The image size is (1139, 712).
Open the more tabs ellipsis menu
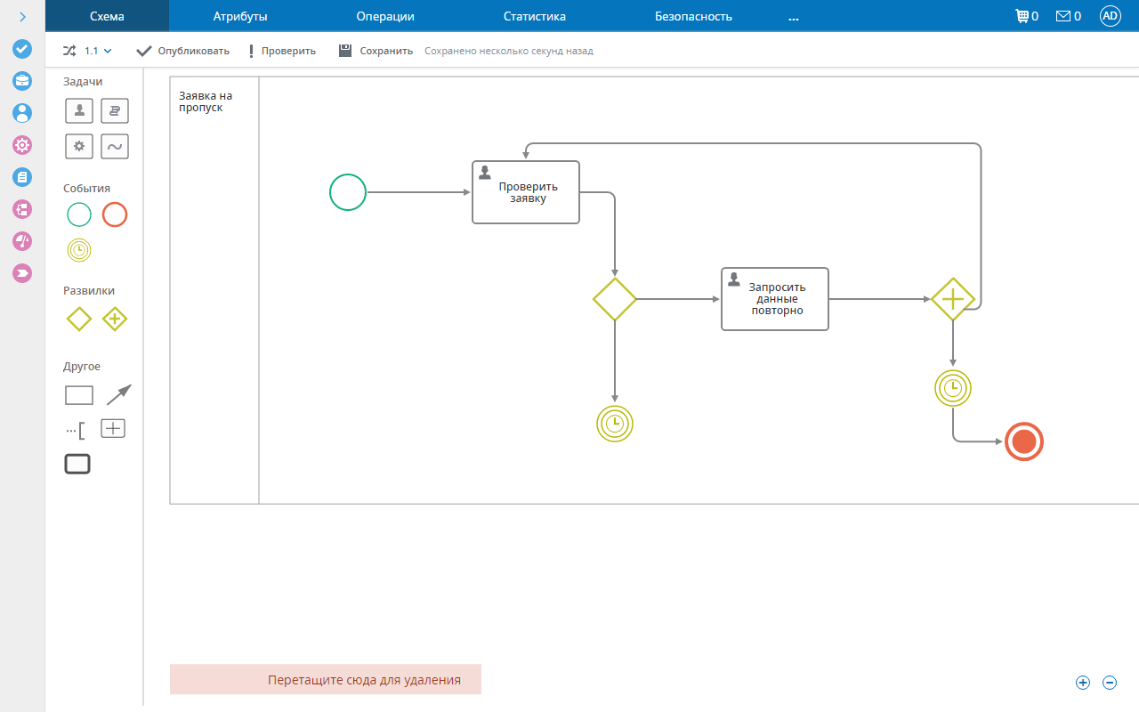pyautogui.click(x=794, y=16)
